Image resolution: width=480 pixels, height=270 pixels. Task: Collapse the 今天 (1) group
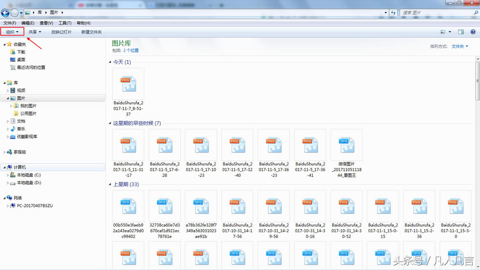click(110, 62)
